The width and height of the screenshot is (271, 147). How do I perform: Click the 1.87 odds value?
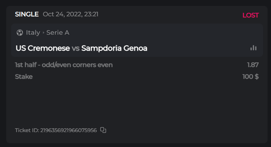(x=253, y=65)
